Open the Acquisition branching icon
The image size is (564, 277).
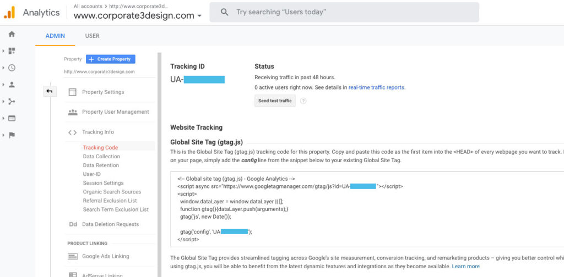(12, 102)
